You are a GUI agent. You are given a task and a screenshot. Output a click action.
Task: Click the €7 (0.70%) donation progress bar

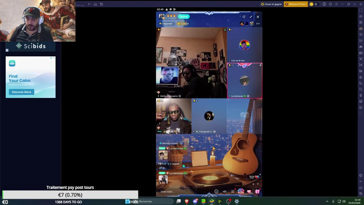(x=70, y=195)
